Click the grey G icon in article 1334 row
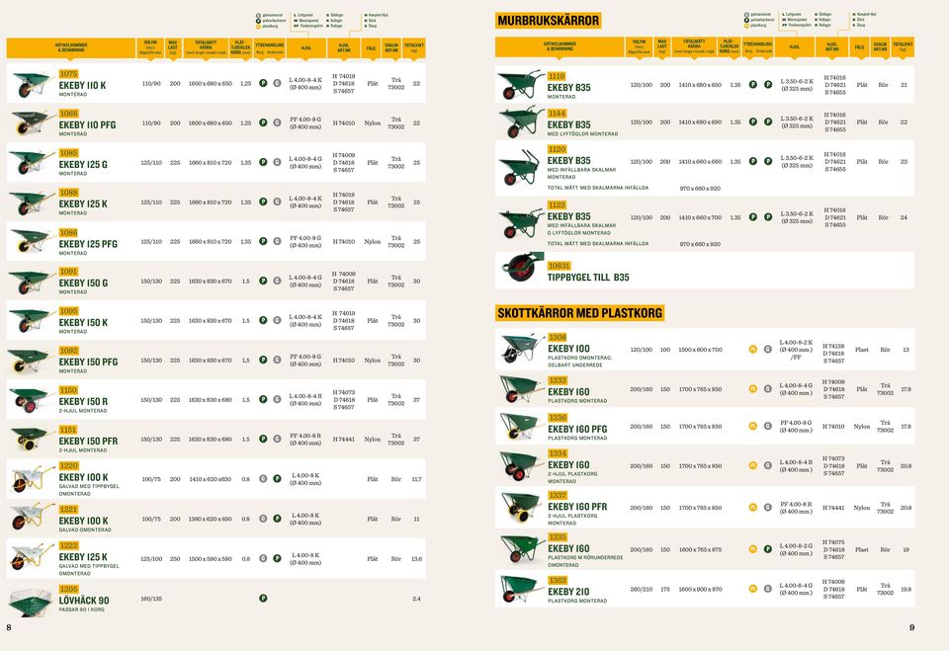This screenshot has width=949, height=651. pyautogui.click(x=768, y=466)
